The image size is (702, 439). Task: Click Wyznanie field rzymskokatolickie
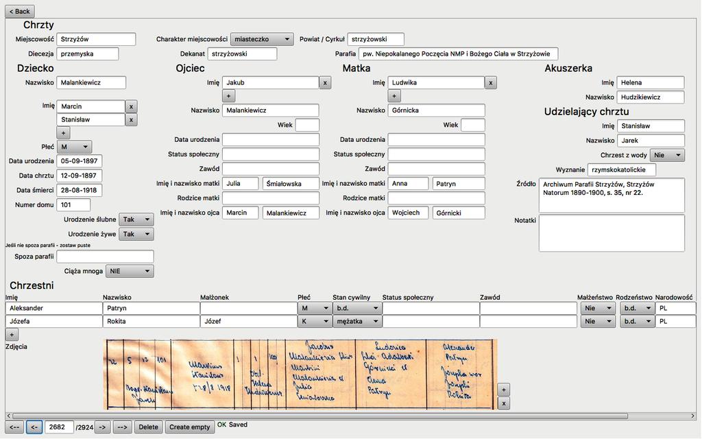pyautogui.click(x=622, y=170)
